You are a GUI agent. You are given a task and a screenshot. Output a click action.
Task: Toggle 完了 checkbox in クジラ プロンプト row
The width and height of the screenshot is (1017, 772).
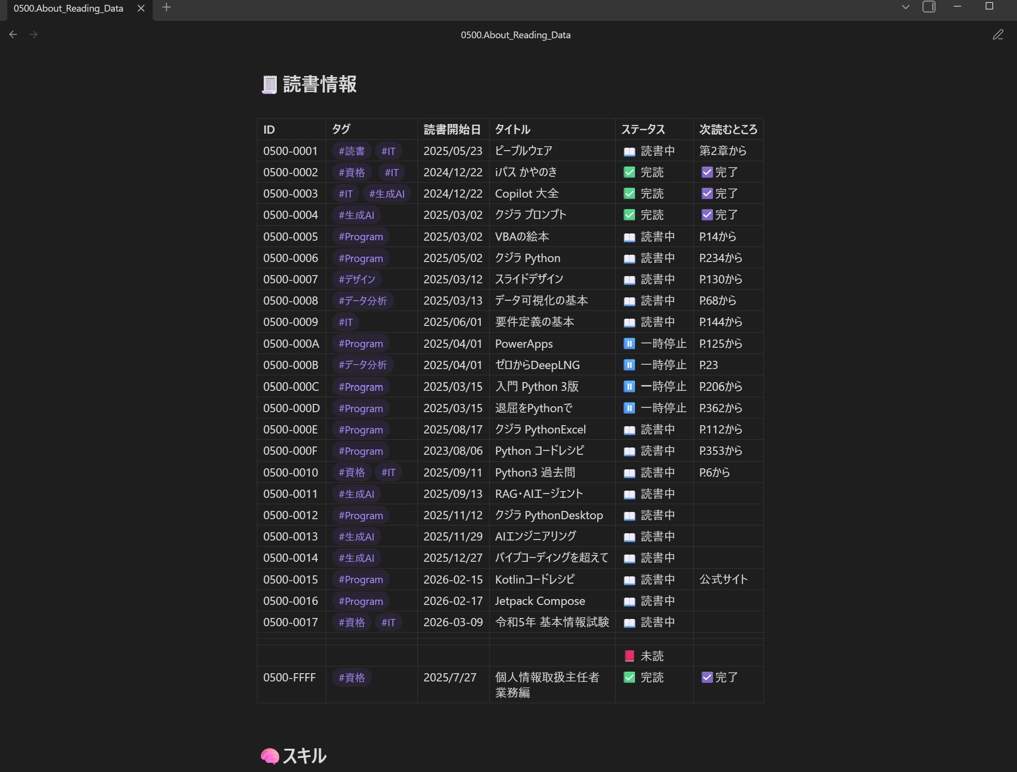tap(707, 215)
